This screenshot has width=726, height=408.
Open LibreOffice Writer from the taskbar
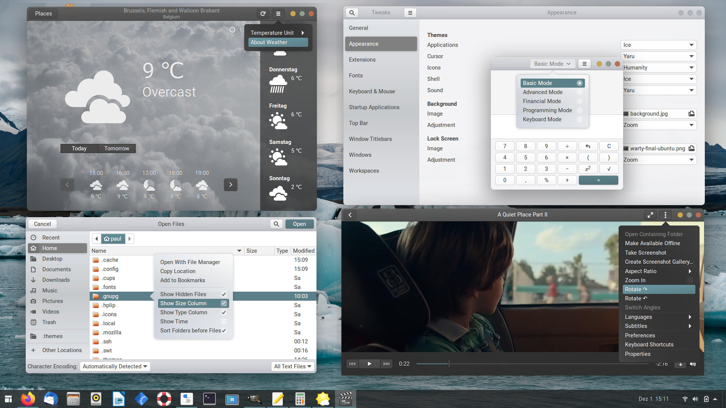119,399
